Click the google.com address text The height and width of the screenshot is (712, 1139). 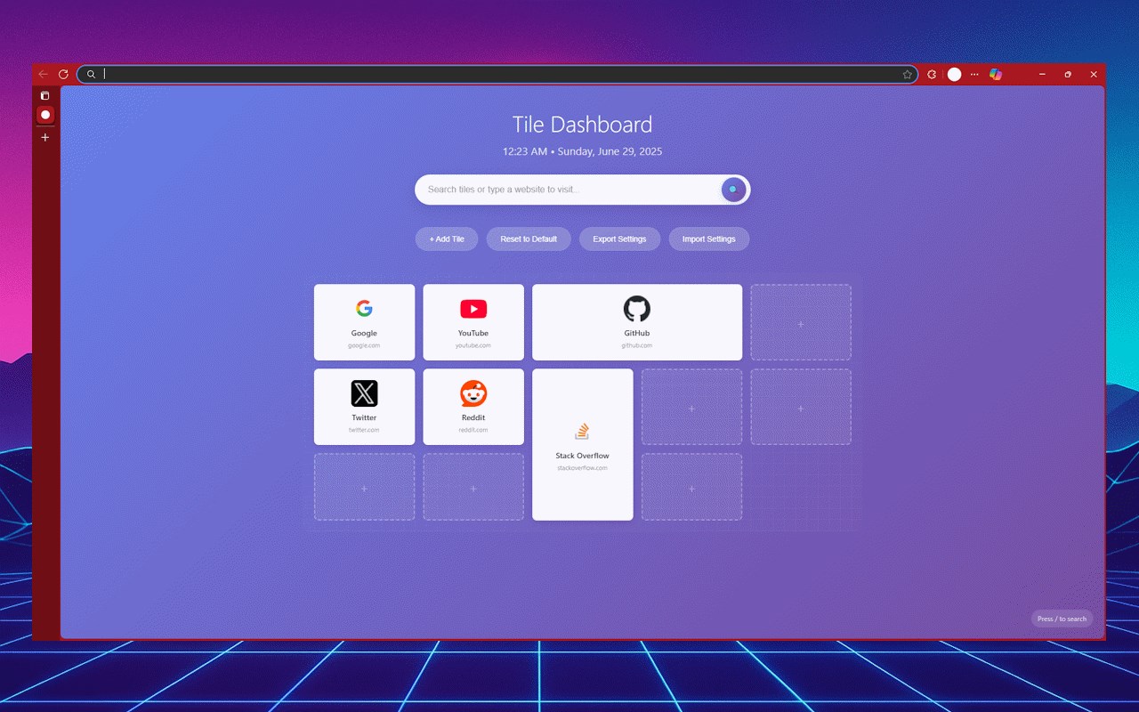pos(364,345)
